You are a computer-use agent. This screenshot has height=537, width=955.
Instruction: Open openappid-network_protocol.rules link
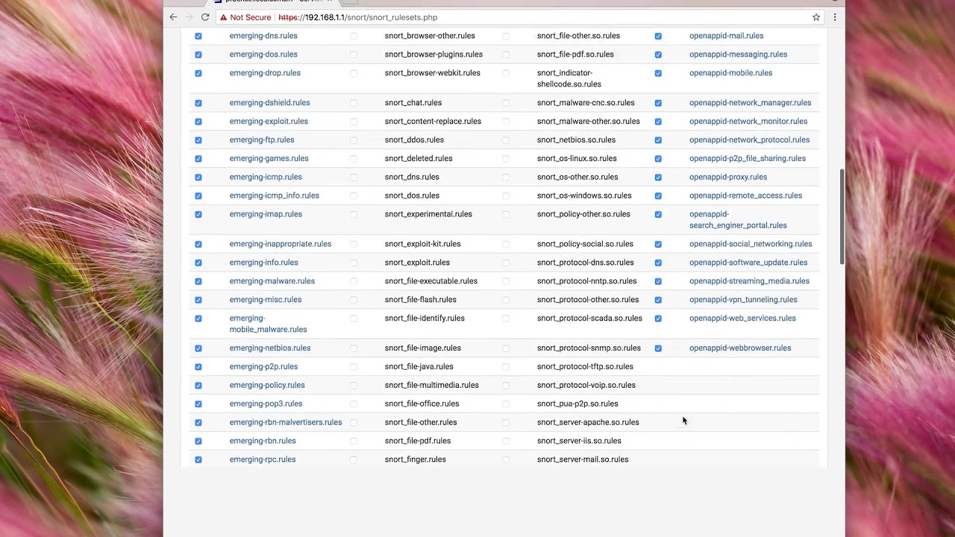tap(749, 140)
